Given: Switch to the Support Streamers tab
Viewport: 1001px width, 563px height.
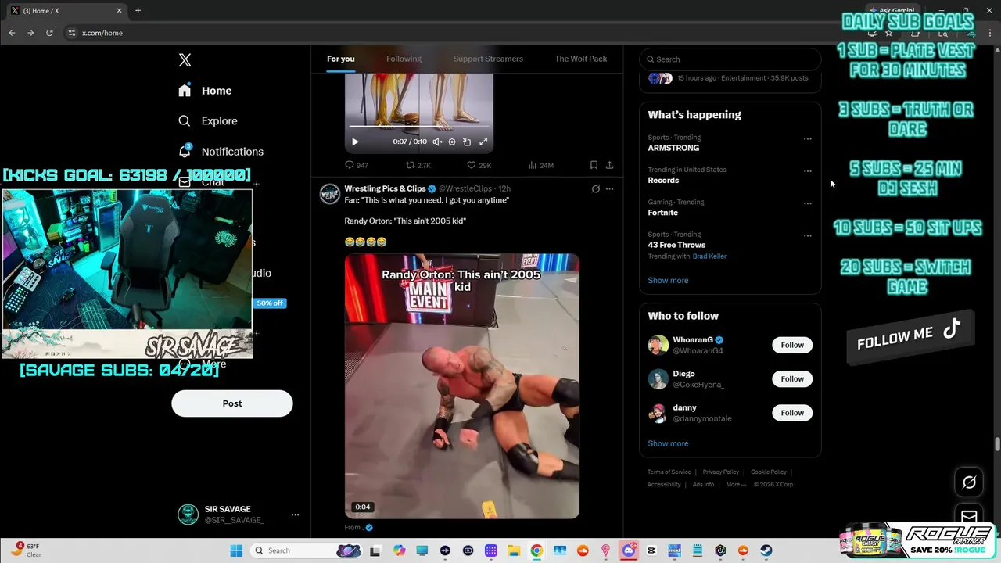Looking at the screenshot, I should click(x=488, y=59).
